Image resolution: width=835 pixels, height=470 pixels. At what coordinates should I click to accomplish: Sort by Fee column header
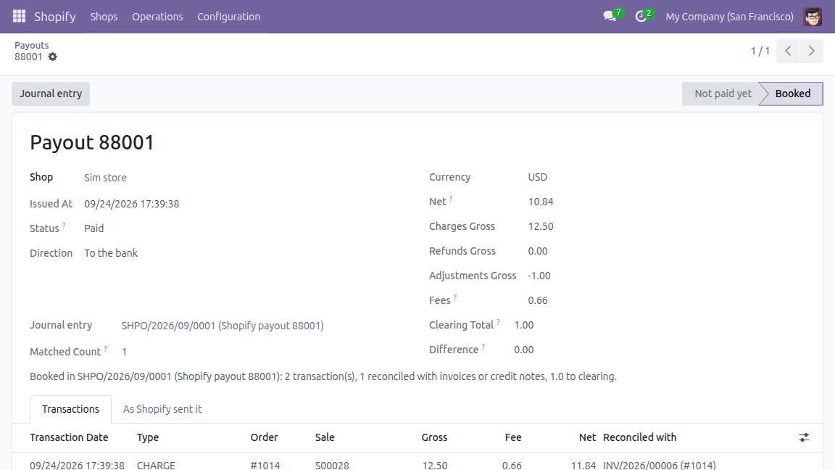click(513, 437)
